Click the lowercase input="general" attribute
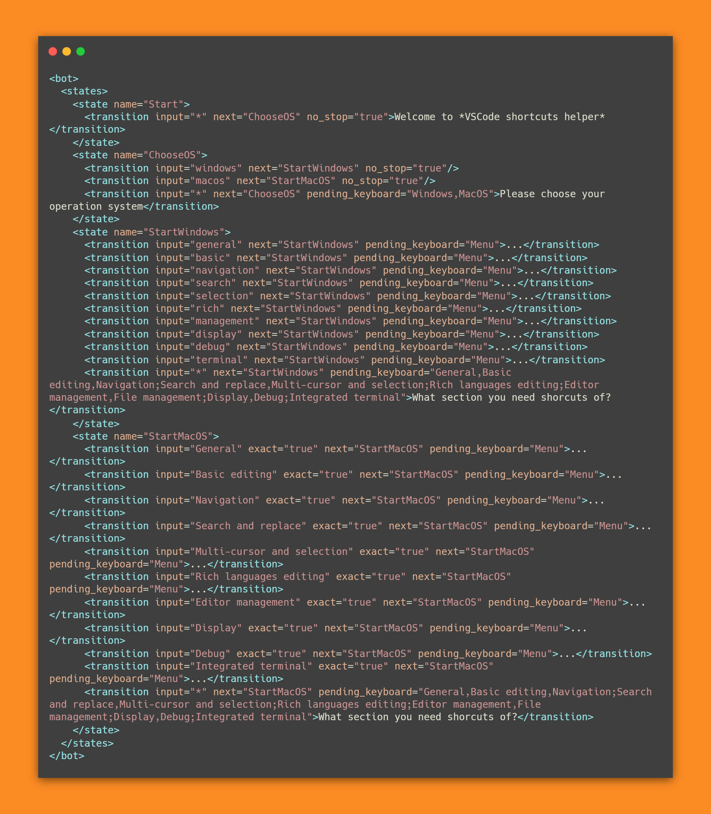711x814 pixels. (198, 244)
